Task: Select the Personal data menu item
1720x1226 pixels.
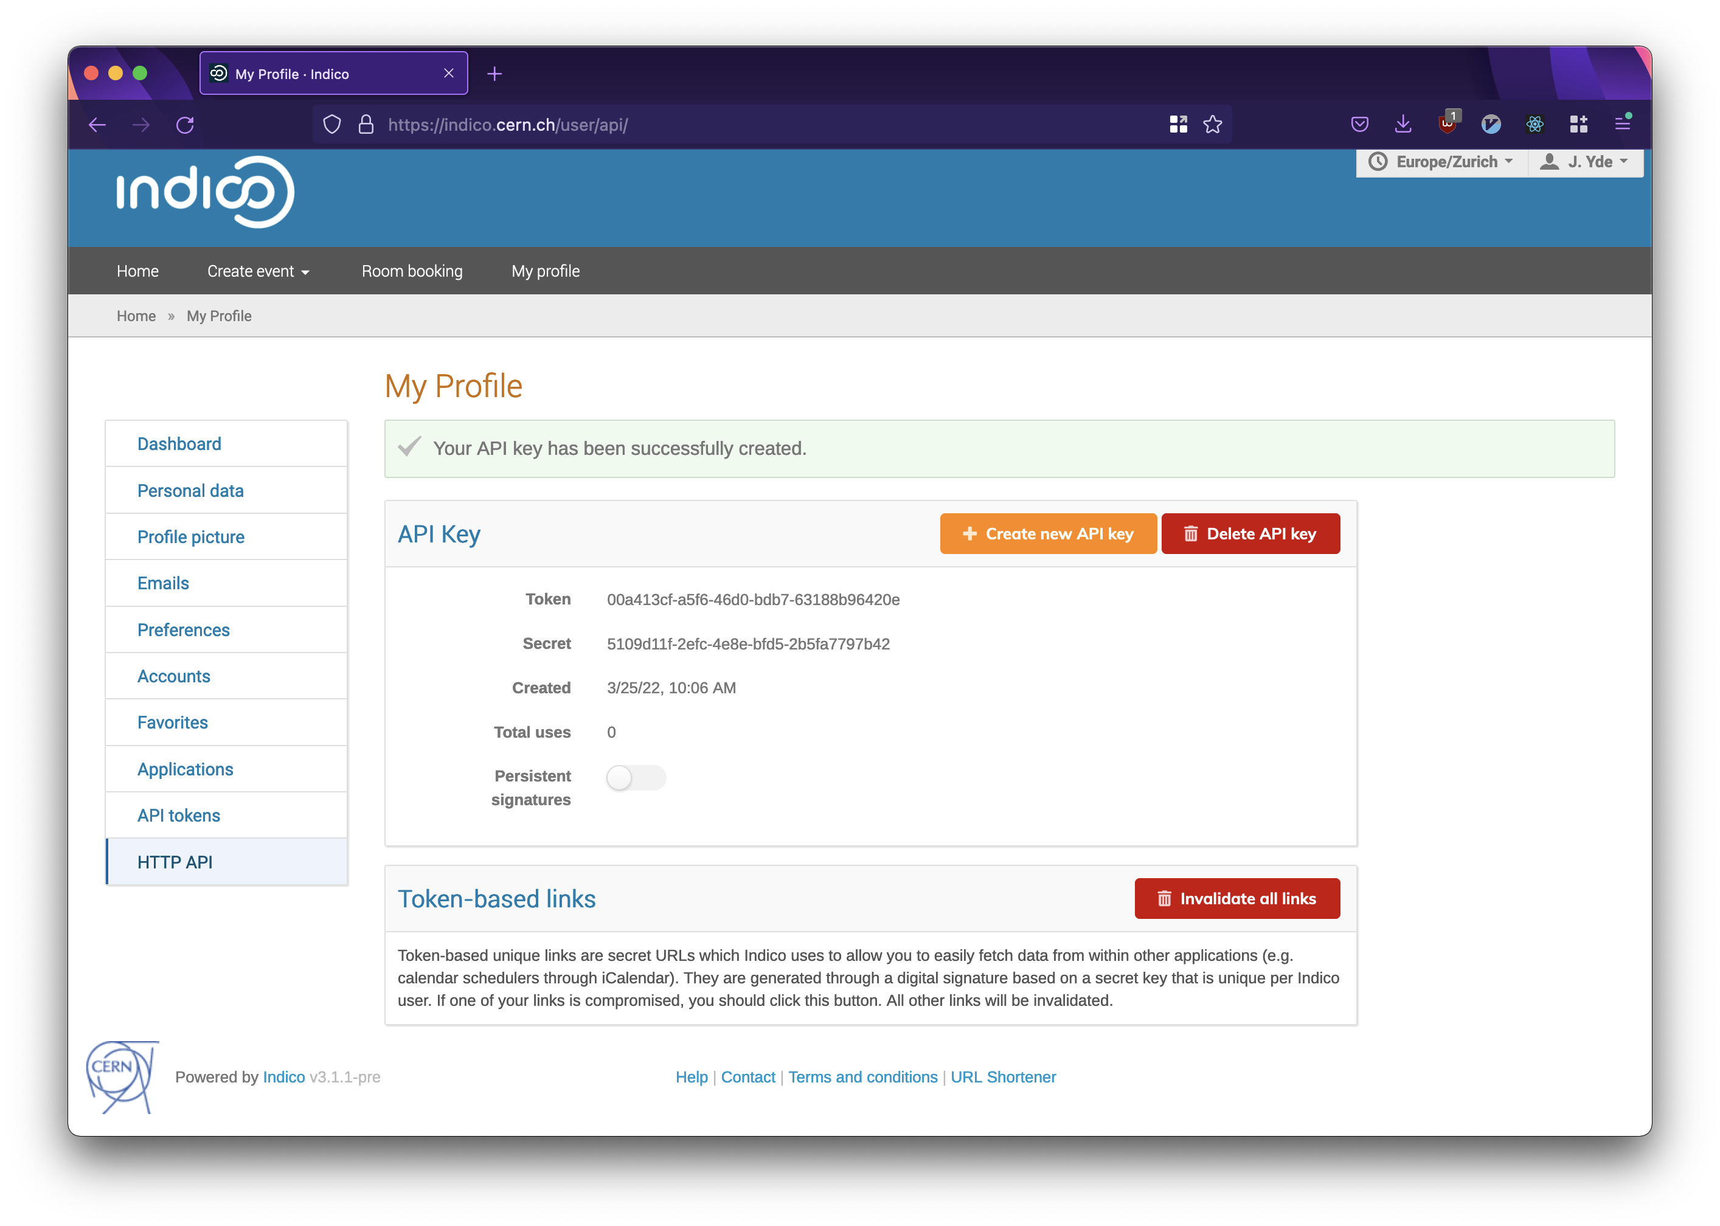Action: [x=190, y=490]
